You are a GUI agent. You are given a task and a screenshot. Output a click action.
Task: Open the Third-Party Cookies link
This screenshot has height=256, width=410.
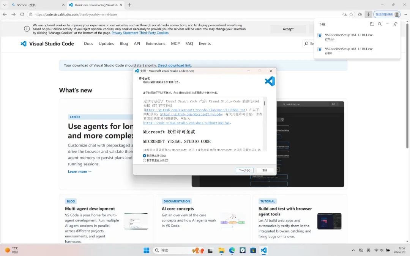[x=154, y=33]
